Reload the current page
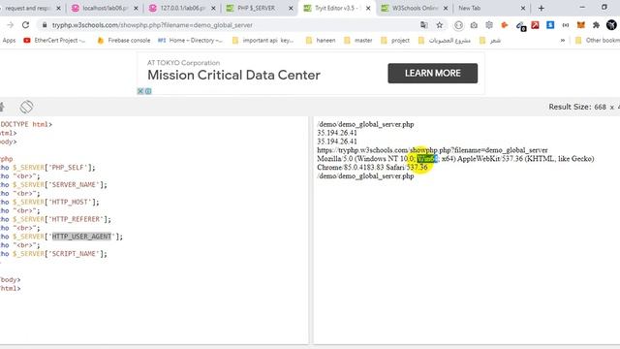620x349 pixels. click(26, 25)
